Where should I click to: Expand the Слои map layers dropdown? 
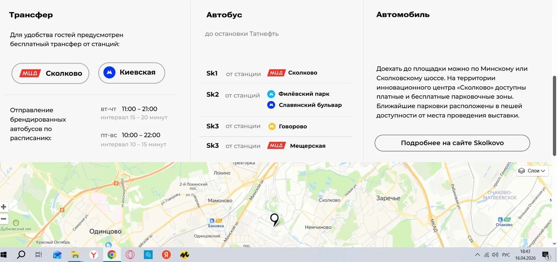point(532,170)
